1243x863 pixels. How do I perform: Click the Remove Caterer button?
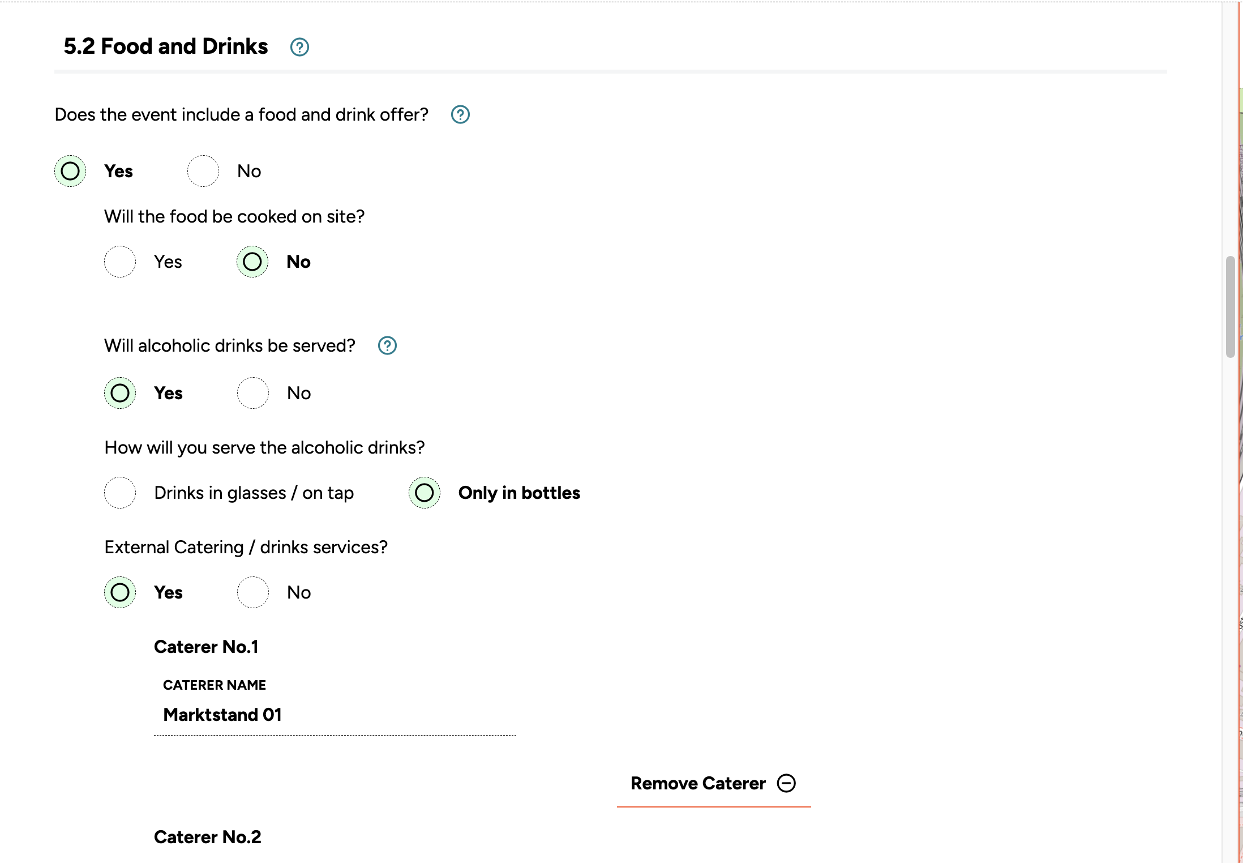[698, 783]
